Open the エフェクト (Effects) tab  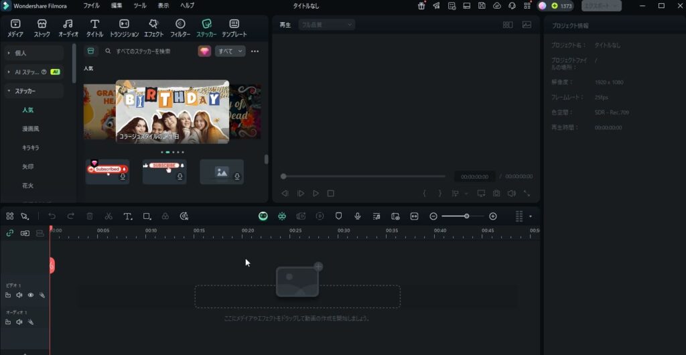(x=153, y=28)
